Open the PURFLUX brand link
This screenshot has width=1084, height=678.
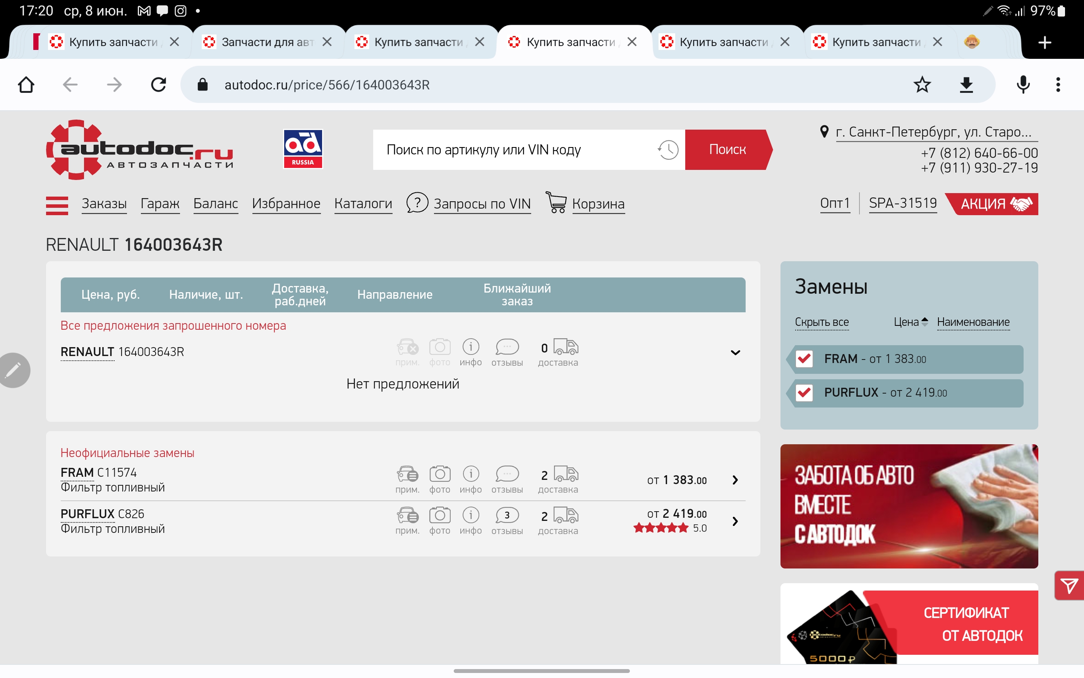pos(87,514)
